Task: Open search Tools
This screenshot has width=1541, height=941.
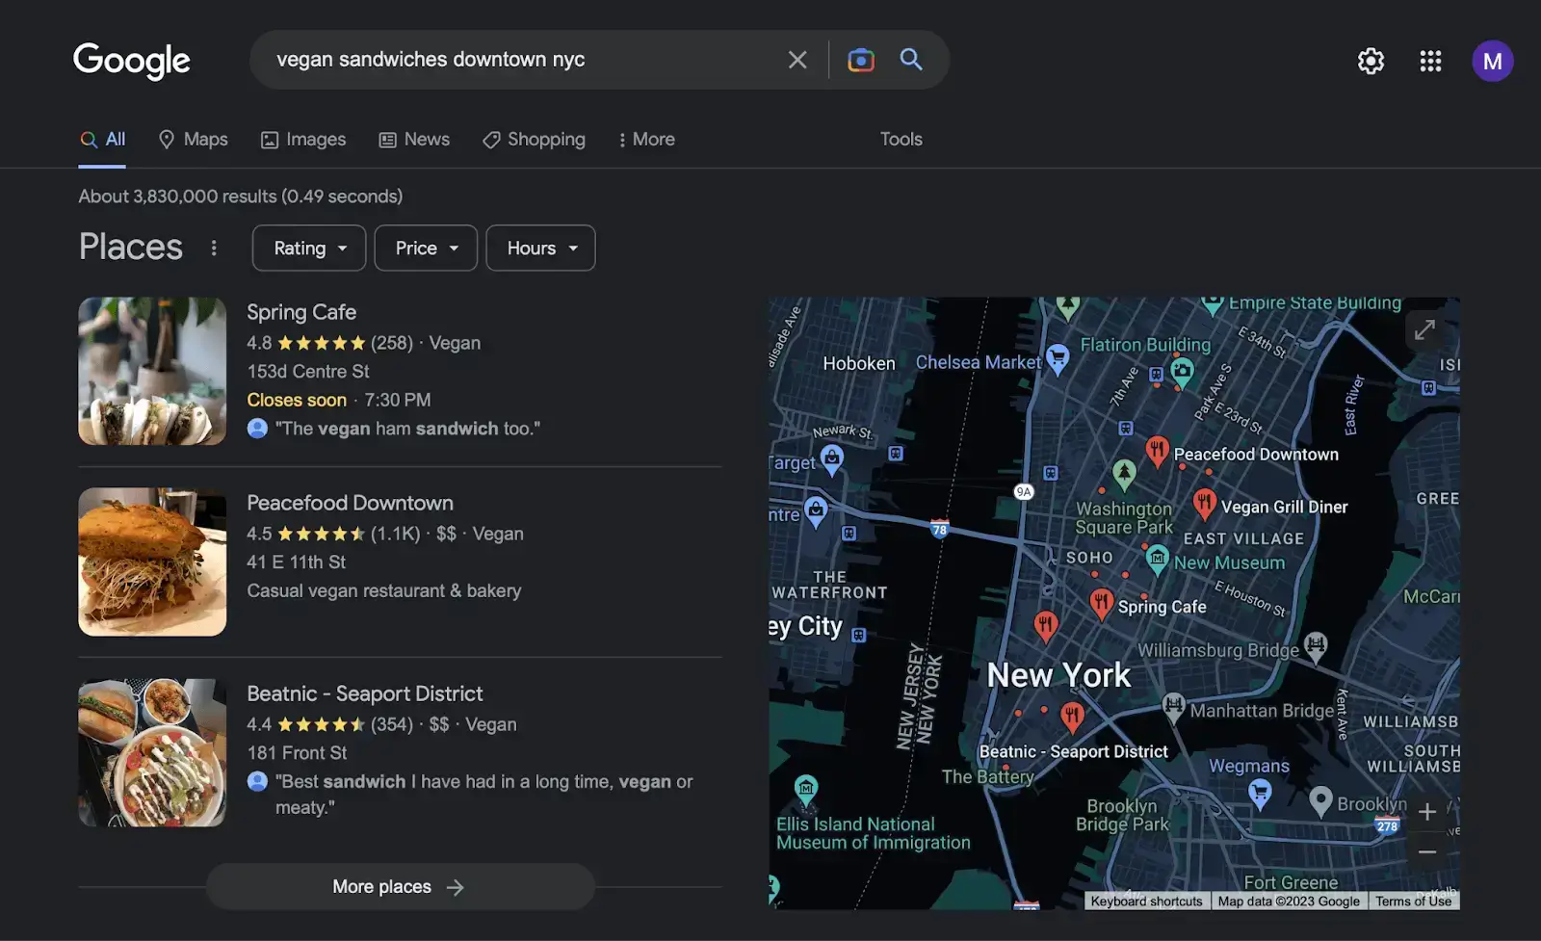Action: [x=901, y=140]
